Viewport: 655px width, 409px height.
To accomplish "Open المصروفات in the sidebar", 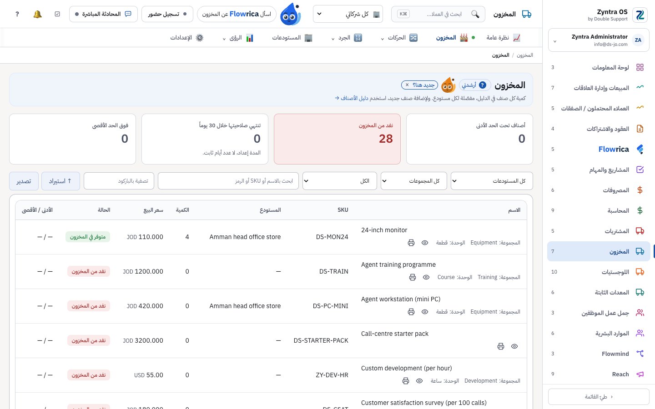I will click(599, 190).
